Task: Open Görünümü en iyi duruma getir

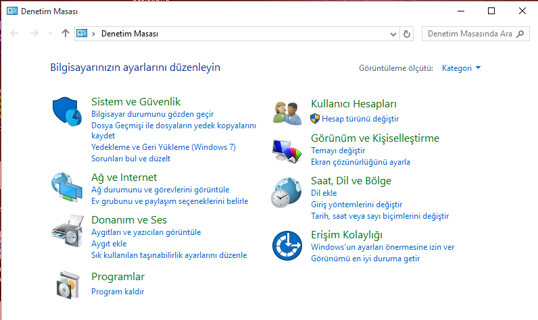Action: coord(365,259)
